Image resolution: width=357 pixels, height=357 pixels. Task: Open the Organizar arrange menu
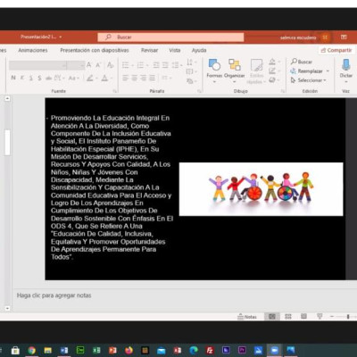pos(234,71)
